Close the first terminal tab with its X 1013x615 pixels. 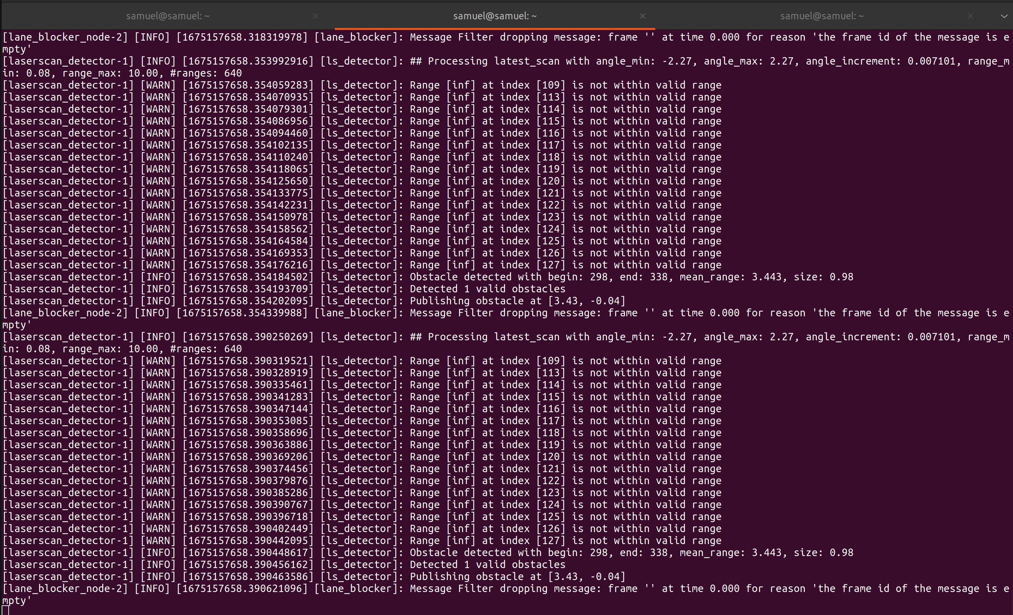315,16
